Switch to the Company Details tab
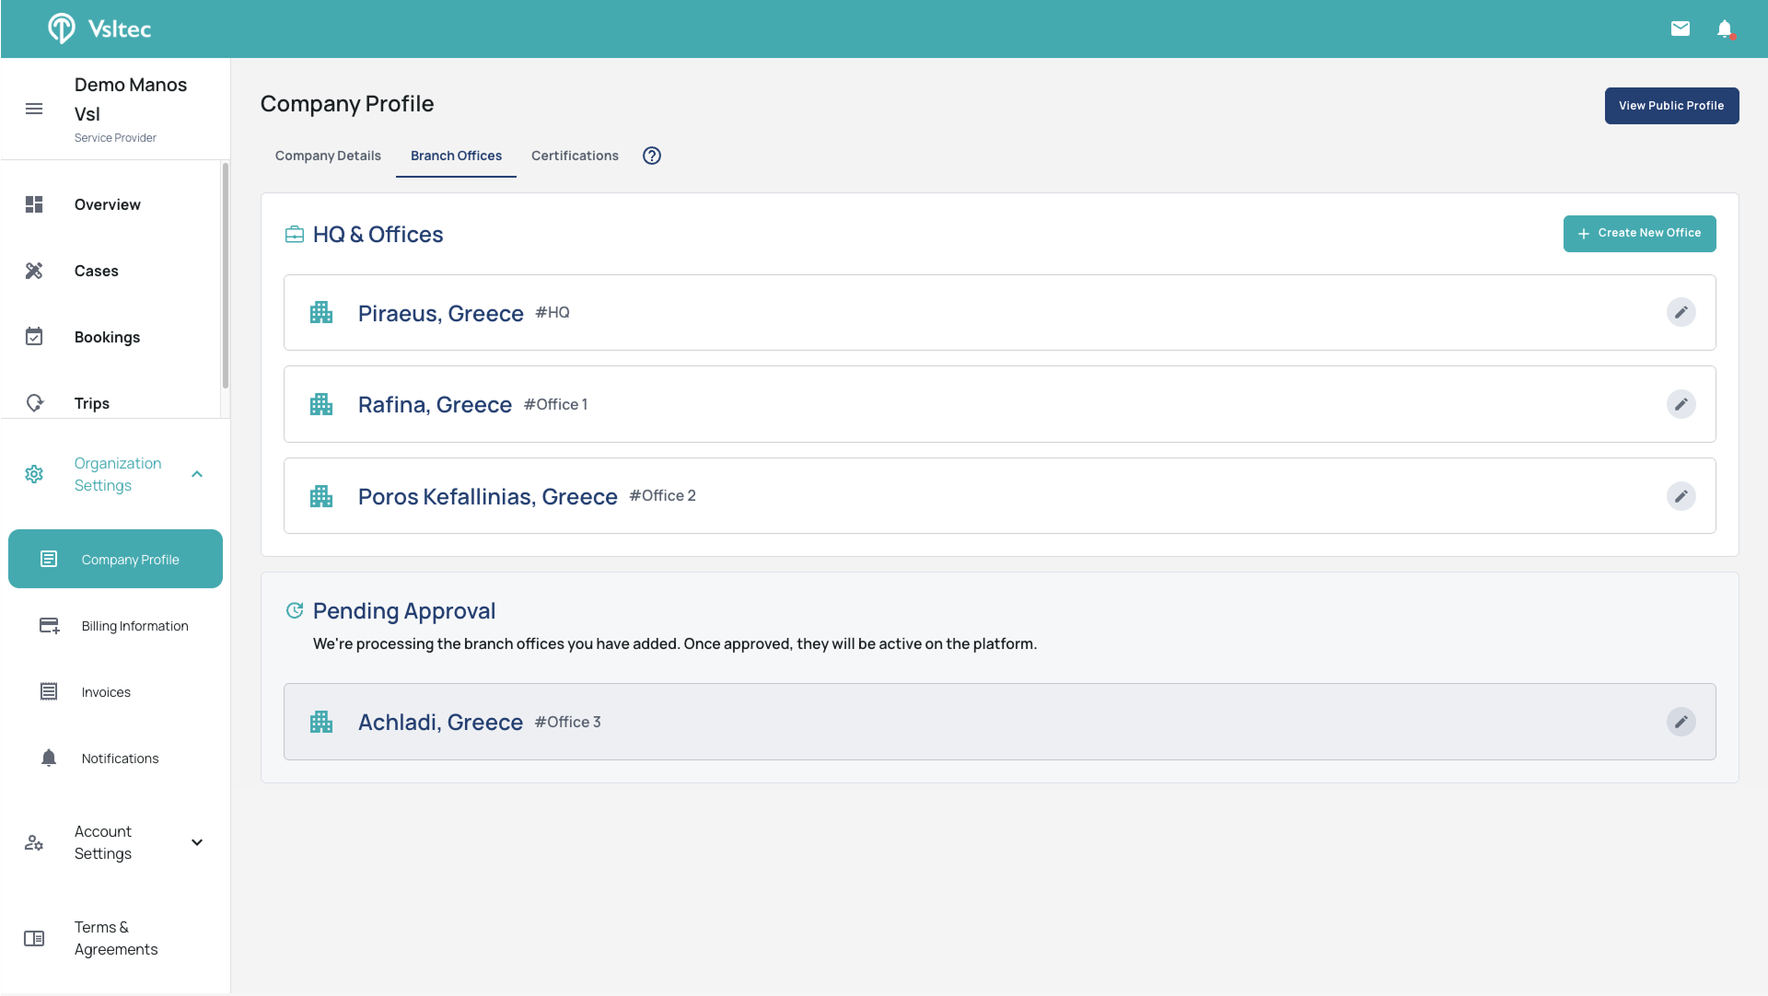The width and height of the screenshot is (1768, 996). click(328, 156)
